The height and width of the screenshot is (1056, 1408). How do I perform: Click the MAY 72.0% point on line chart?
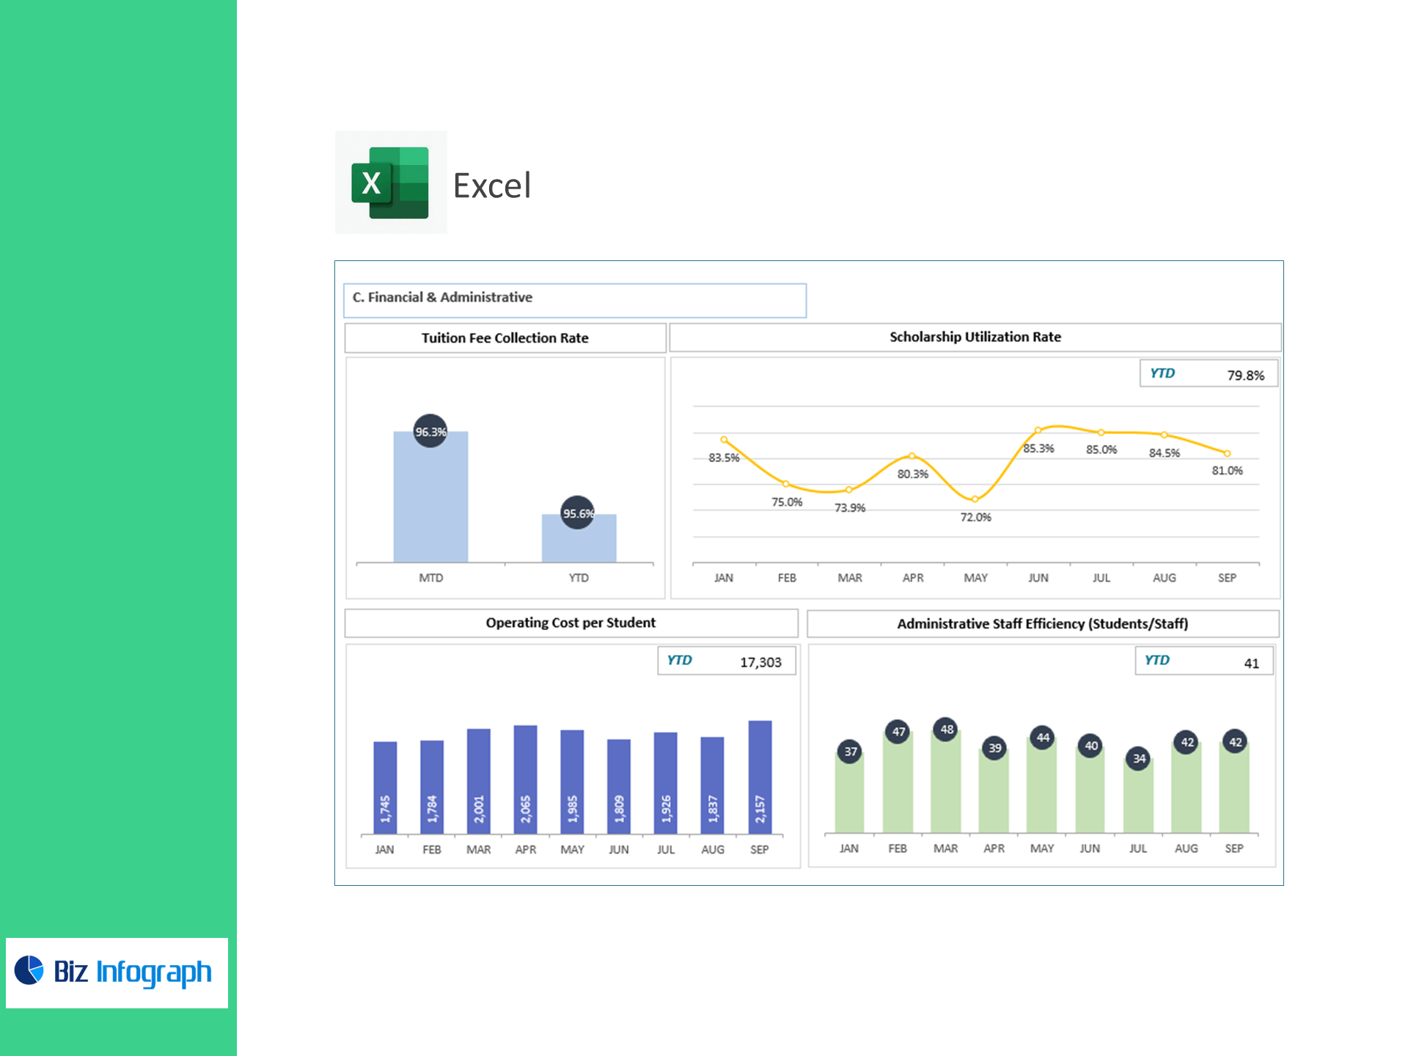coord(975,499)
